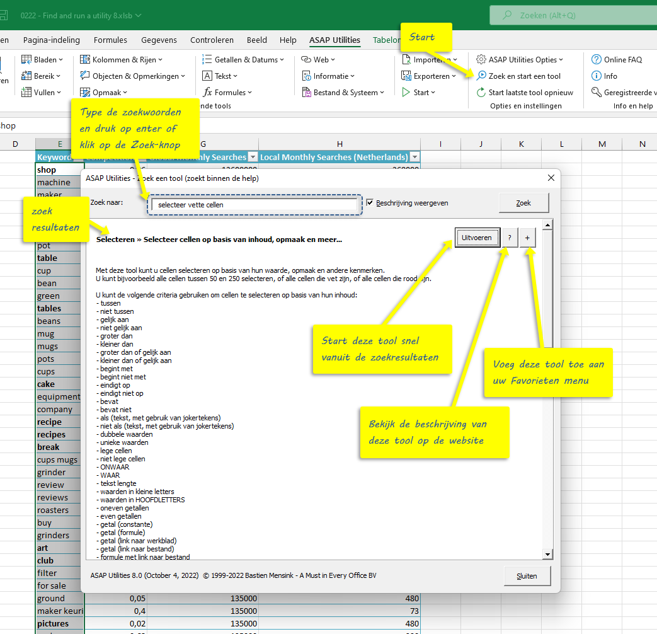Open the file name dropdown in title bar
Image resolution: width=657 pixels, height=634 pixels.
pyautogui.click(x=139, y=16)
